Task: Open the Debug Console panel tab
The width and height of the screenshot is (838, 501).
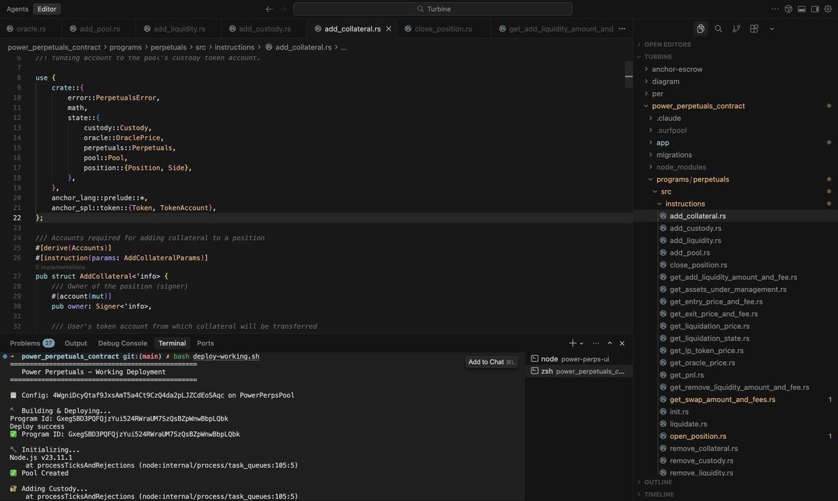Action: [123, 343]
